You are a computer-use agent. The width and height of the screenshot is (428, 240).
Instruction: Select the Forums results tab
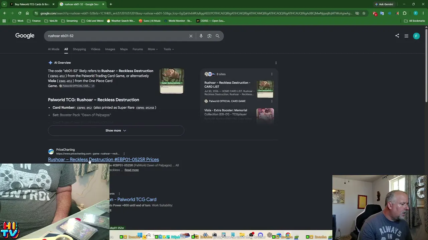137,49
